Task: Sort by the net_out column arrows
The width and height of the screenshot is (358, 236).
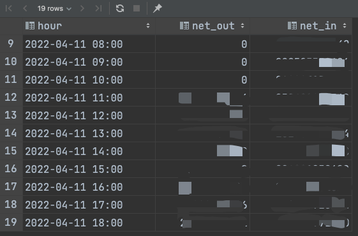Action: 242,26
